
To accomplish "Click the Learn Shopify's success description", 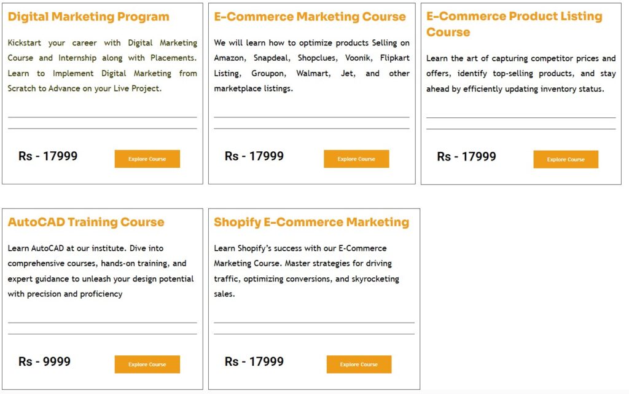I will [x=307, y=271].
